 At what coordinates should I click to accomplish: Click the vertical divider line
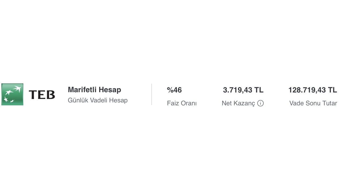(x=152, y=94)
